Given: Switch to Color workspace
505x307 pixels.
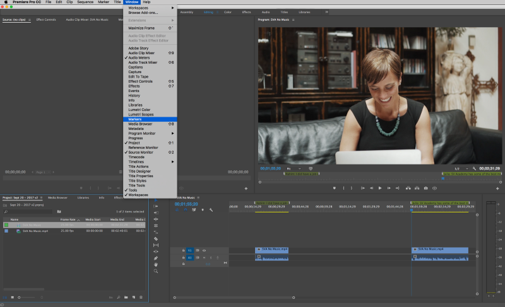Looking at the screenshot, I should [228, 12].
